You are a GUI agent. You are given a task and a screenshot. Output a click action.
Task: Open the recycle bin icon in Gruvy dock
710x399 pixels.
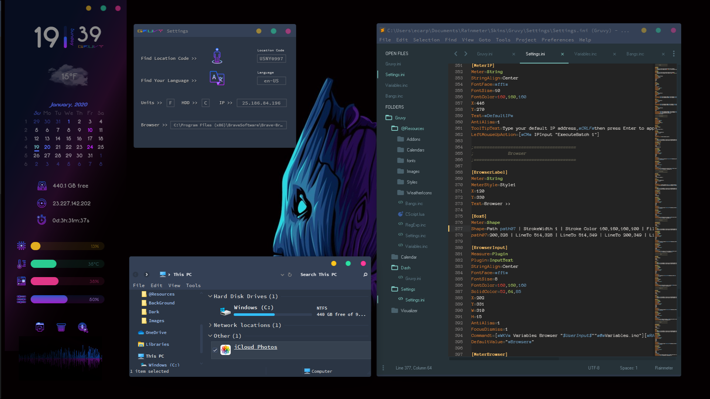(61, 328)
